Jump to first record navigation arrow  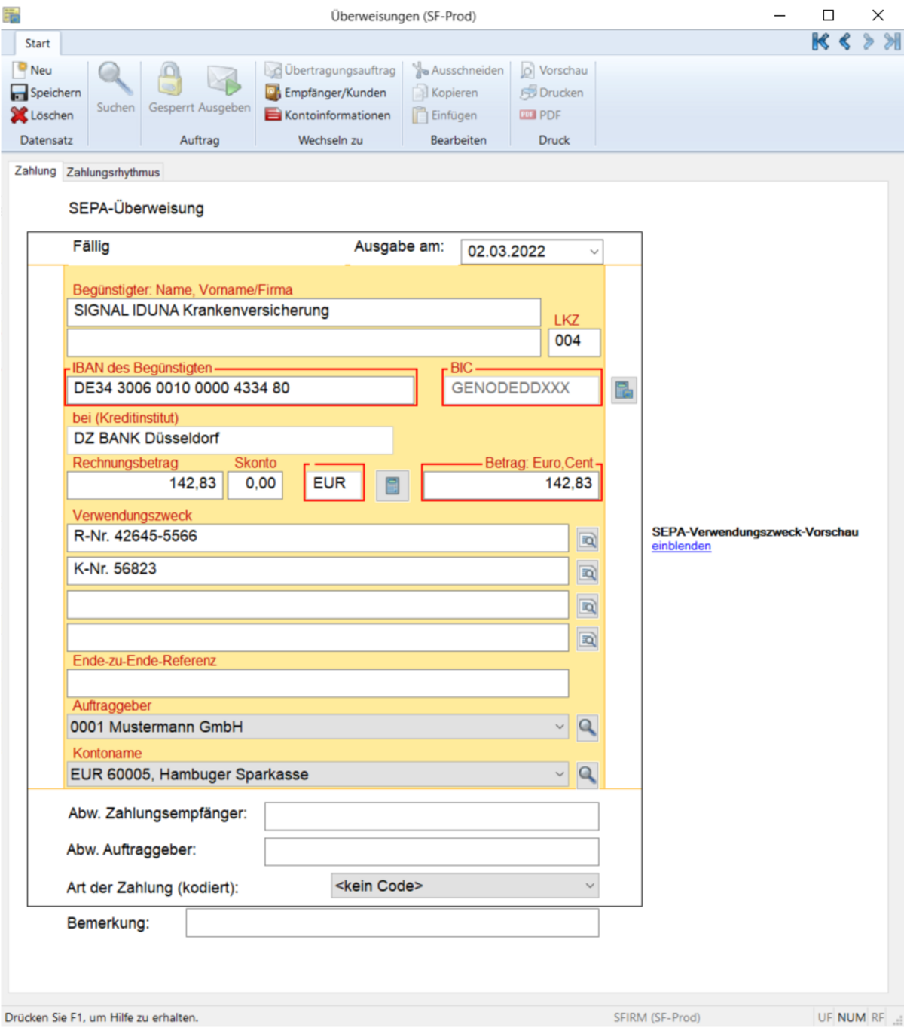[x=820, y=42]
